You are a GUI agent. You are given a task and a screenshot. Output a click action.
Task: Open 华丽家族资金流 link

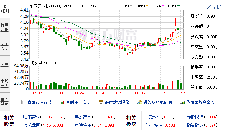(x=200, y=102)
